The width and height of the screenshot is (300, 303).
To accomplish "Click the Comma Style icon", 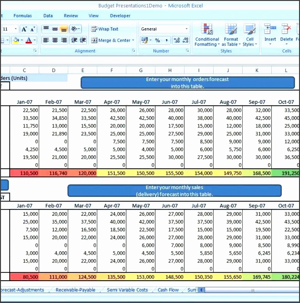I will click(167, 41).
